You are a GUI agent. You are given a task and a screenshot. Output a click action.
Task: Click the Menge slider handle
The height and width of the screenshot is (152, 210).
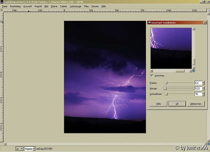[x=165, y=88]
